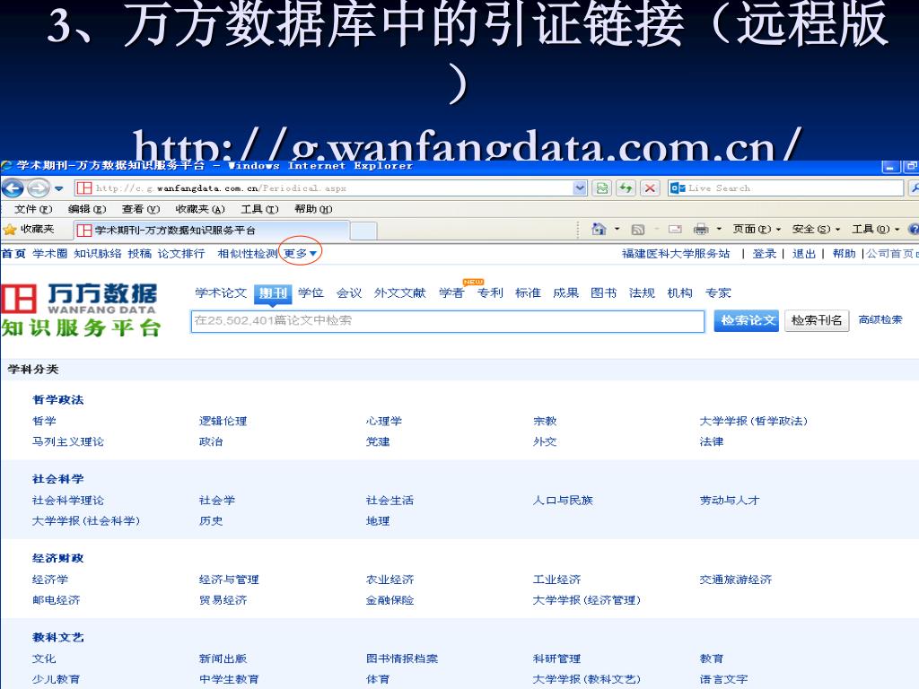The width and height of the screenshot is (919, 689).
Task: Open the 马列主义理论 subject category
Action: tap(68, 441)
